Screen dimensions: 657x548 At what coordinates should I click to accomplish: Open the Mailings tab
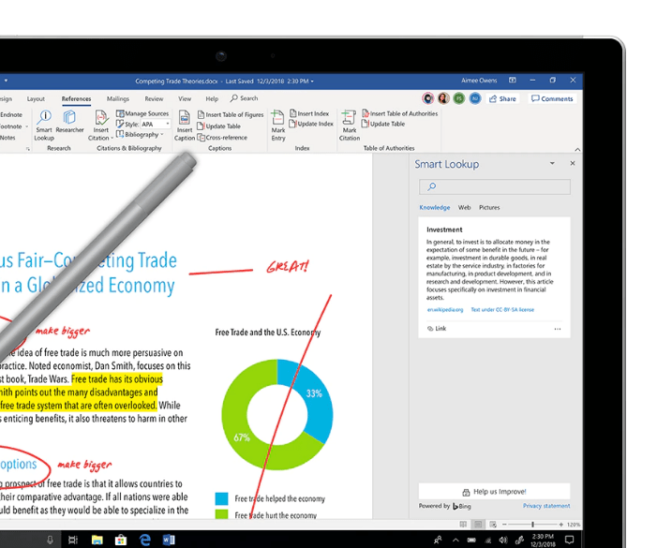[x=118, y=98]
